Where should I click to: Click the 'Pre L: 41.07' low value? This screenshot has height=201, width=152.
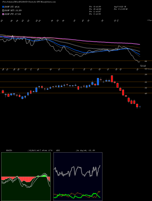pyautogui.click(x=95, y=12)
